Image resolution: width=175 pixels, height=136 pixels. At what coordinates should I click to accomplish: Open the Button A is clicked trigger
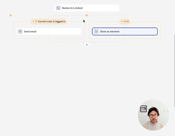click(x=87, y=8)
